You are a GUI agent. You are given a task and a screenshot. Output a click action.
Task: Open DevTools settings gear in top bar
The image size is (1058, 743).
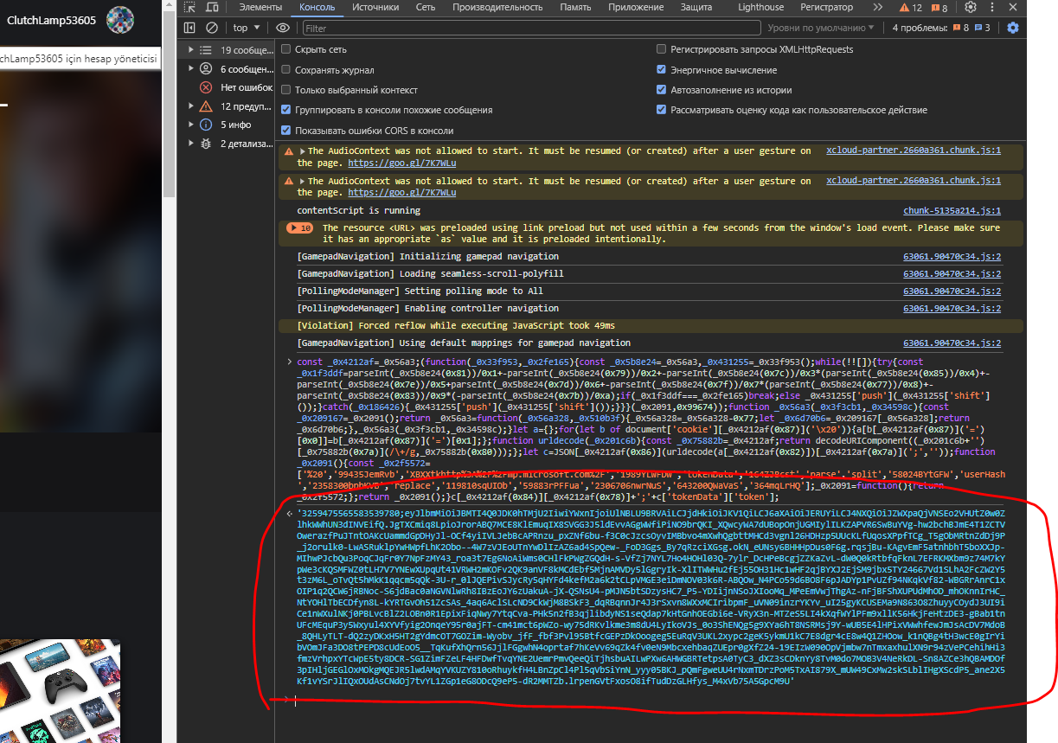(971, 8)
